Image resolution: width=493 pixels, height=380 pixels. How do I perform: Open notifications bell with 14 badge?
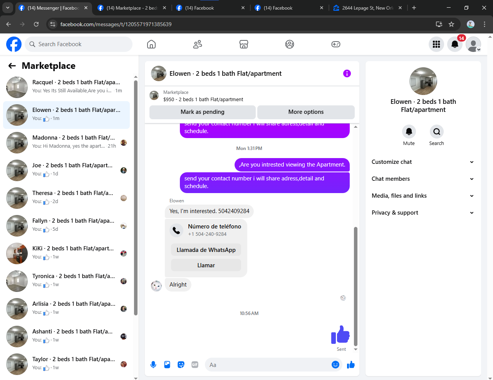(x=455, y=44)
